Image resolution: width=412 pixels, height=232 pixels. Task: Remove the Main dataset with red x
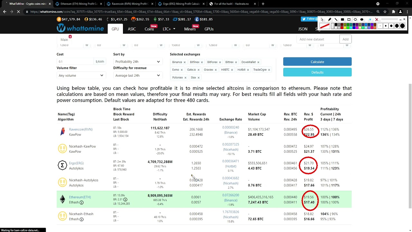(x=70, y=37)
